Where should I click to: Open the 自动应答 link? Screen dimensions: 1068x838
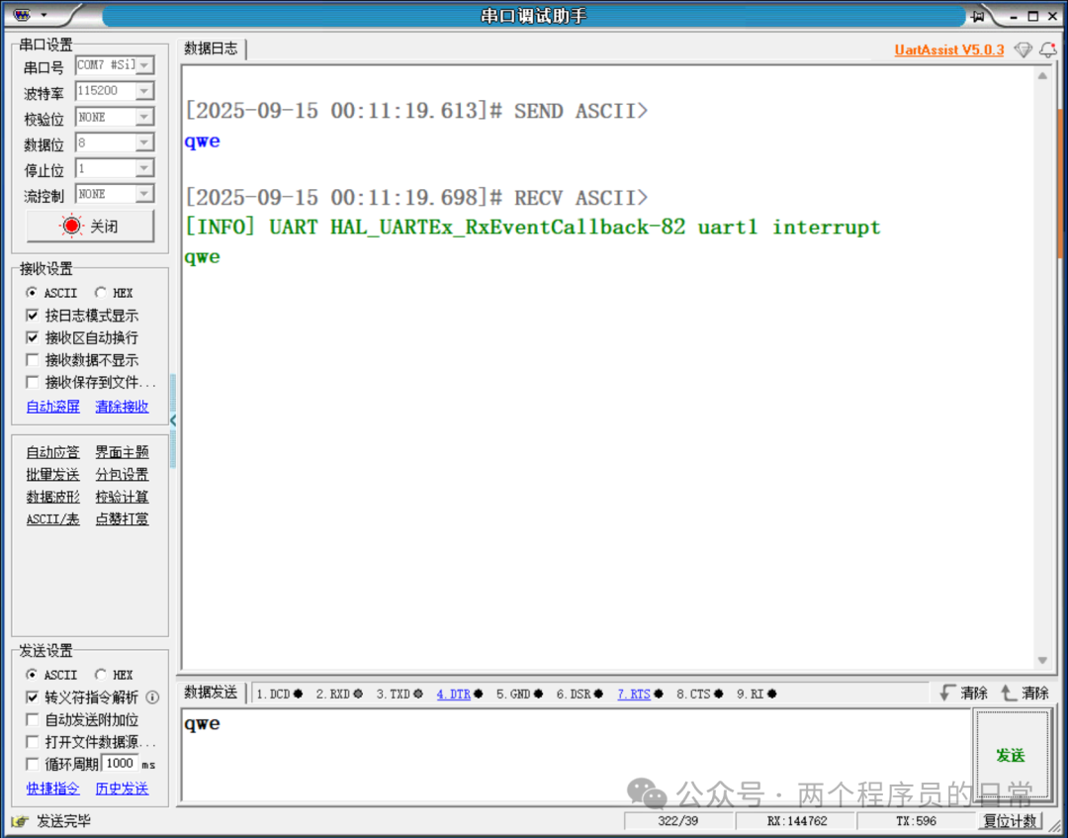53,452
